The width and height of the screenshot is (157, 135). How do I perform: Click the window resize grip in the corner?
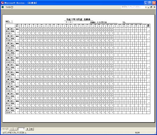(x=155, y=133)
